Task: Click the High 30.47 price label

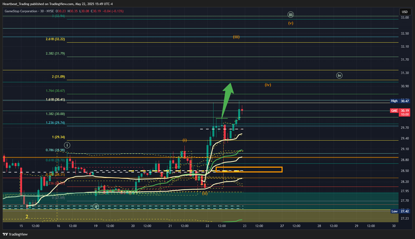Action: pyautogui.click(x=400, y=101)
